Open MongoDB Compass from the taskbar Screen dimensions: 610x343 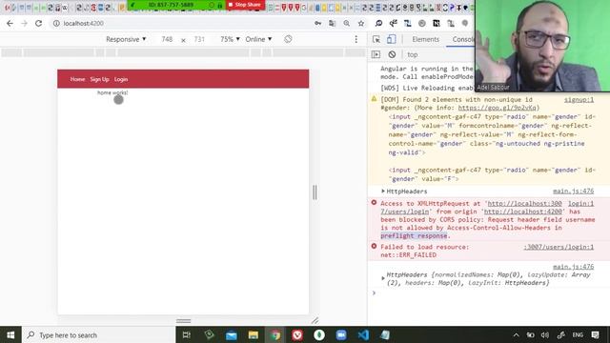[x=319, y=334]
